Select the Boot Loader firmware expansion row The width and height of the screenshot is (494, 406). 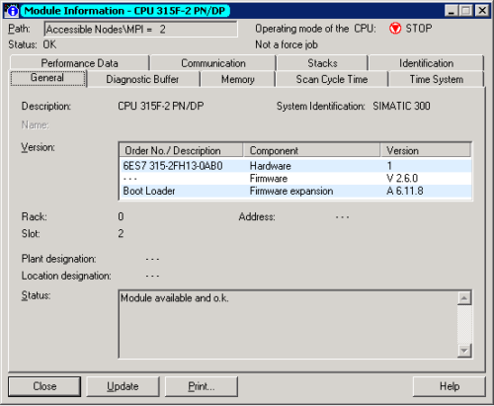coord(295,191)
